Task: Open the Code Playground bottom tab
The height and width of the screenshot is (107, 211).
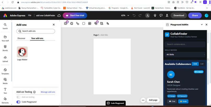Action: [116, 103]
